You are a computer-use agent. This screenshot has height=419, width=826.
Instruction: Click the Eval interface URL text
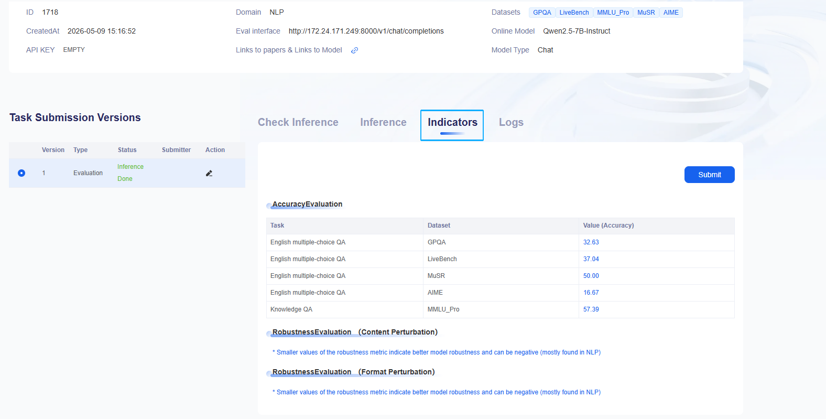click(x=366, y=31)
